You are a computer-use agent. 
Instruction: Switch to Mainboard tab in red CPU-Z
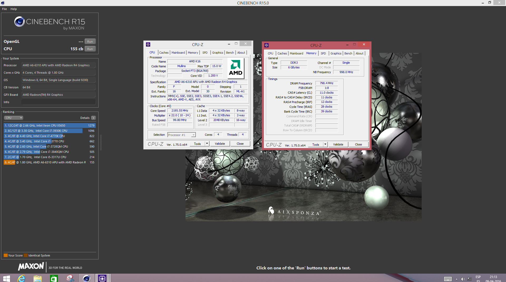tap(296, 53)
